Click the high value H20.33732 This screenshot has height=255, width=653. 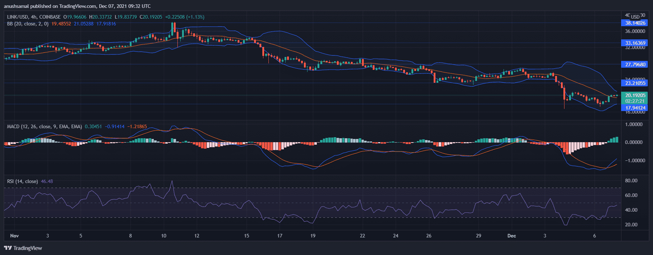[101, 17]
